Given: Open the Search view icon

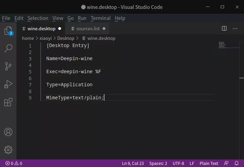Looking at the screenshot, I should point(8,48).
